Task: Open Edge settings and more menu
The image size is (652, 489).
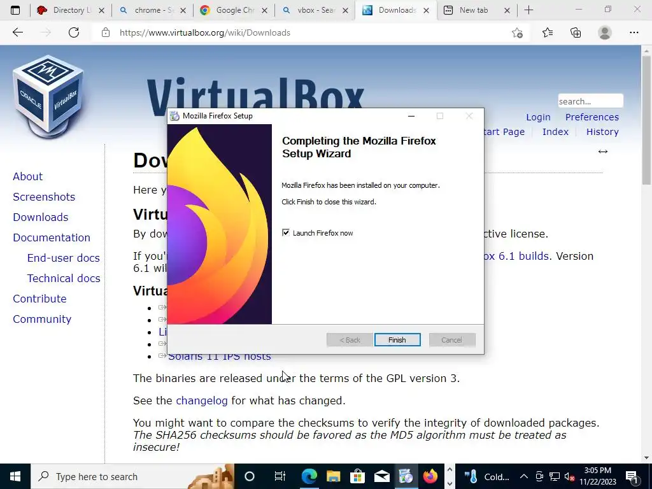Action: point(634,32)
